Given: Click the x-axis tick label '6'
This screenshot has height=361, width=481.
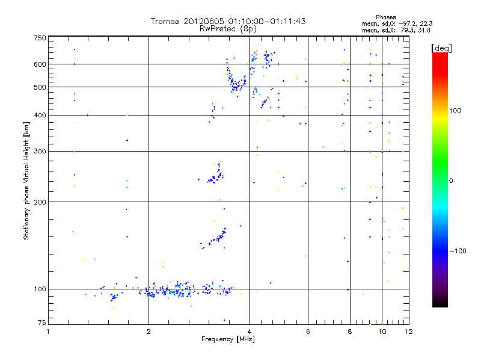Looking at the screenshot, I should [x=308, y=332].
